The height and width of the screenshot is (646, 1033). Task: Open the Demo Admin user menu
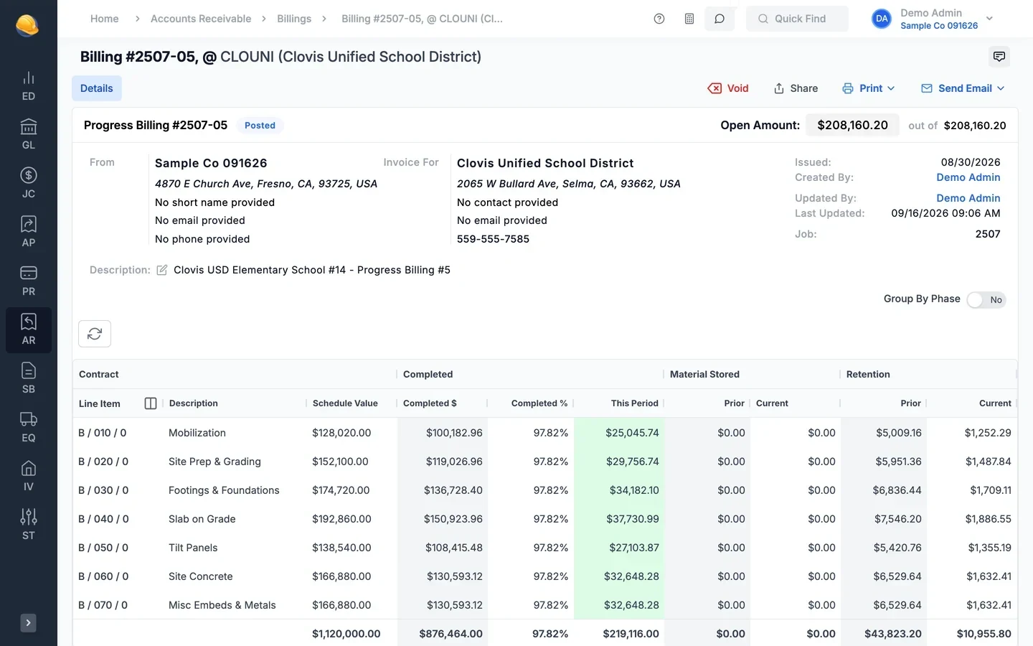933,19
